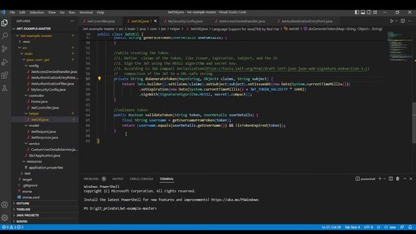Viewport: 416px width, 234px height.
Task: Customize layout icon in title bar
Action: click(375, 12)
